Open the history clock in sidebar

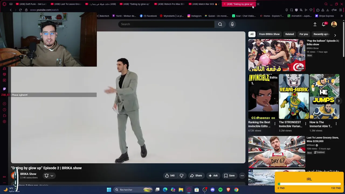point(4,110)
